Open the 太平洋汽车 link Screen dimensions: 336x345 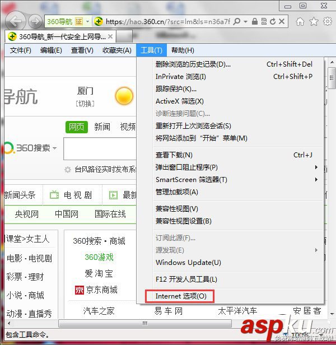click(x=237, y=311)
